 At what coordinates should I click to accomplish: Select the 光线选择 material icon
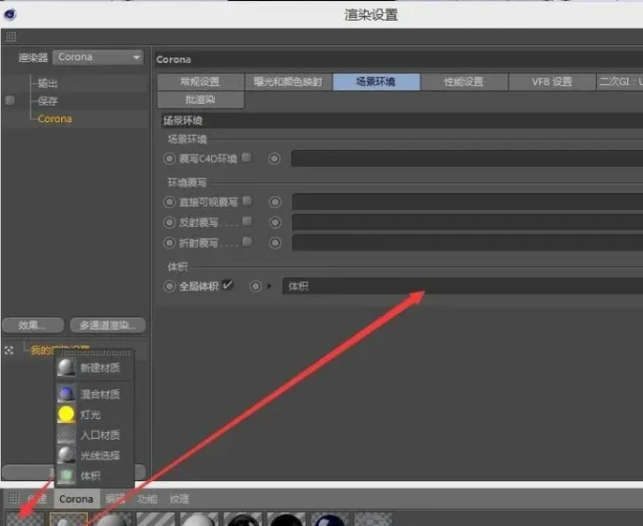click(x=67, y=455)
